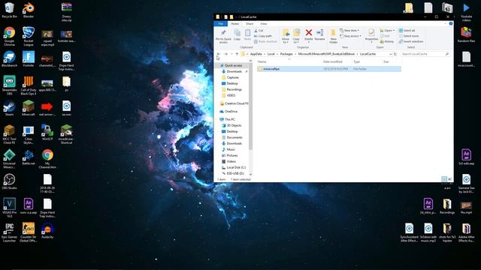Image resolution: width=481 pixels, height=270 pixels.
Task: Open Creative Cloud Files in navigation pane
Action: coord(234,103)
